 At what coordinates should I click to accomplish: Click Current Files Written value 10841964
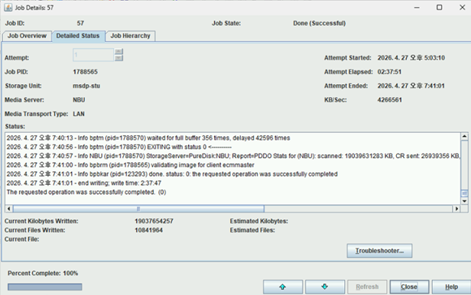click(x=148, y=230)
